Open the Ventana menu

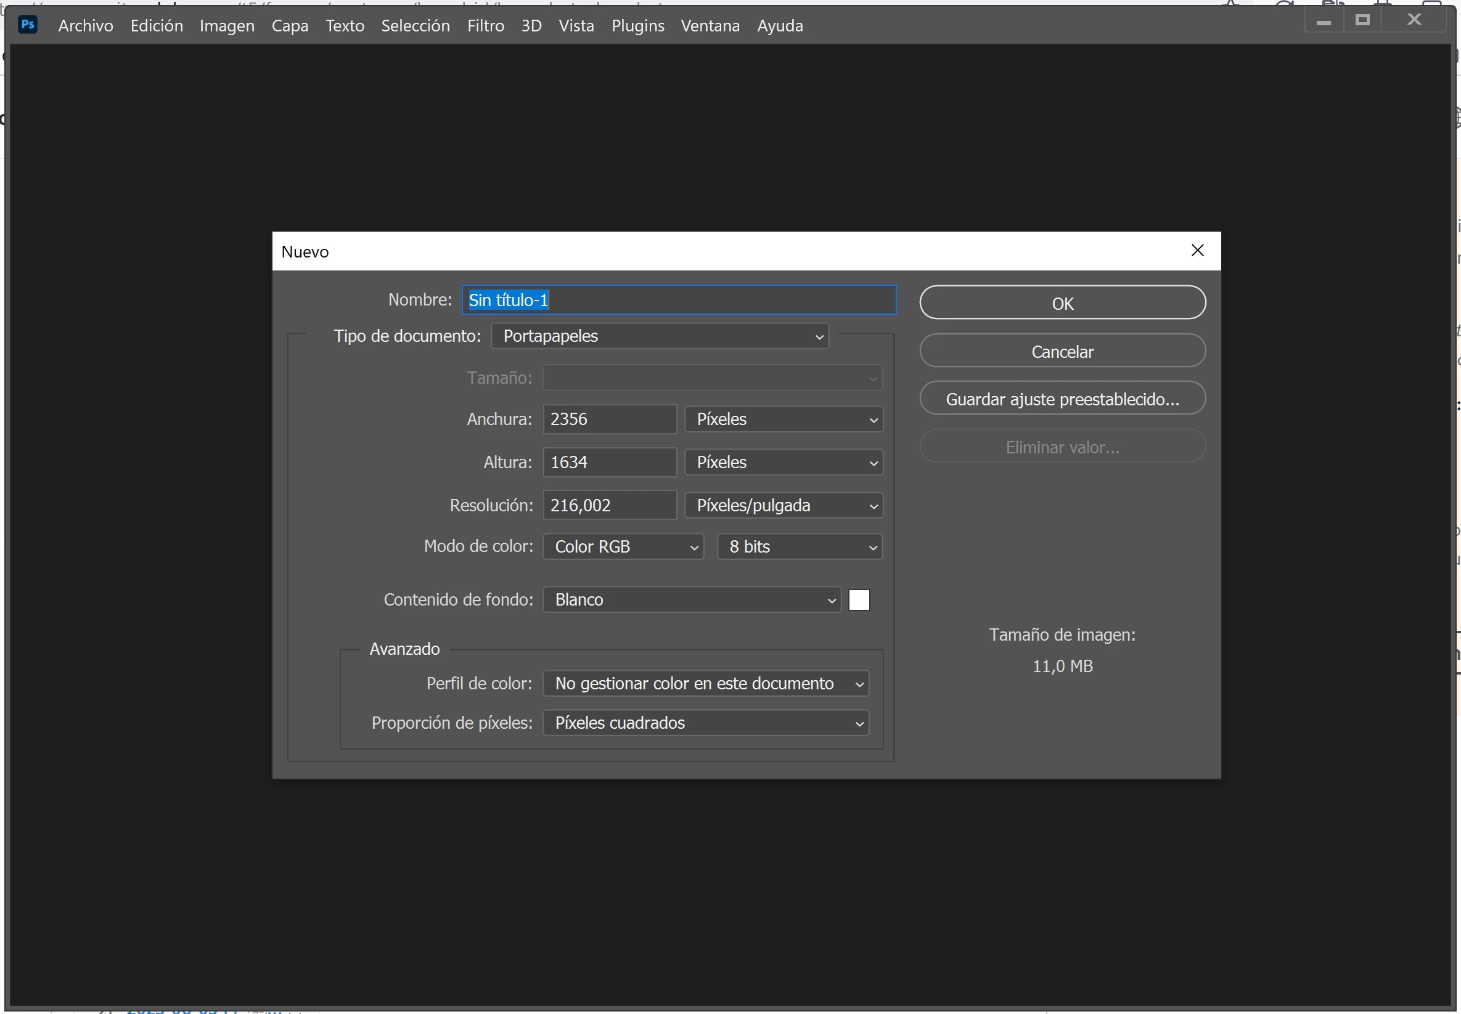[x=710, y=25]
